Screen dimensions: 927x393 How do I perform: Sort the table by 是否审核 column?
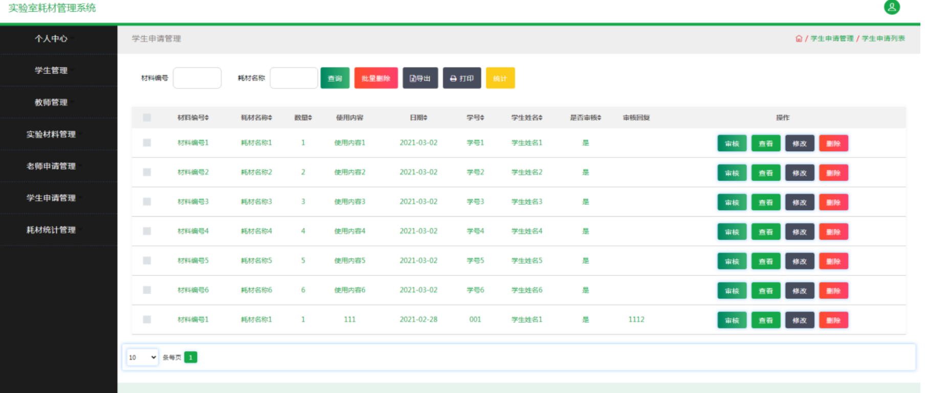tap(585, 118)
